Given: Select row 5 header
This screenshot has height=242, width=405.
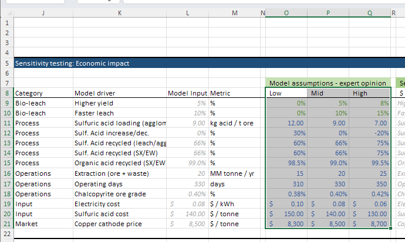Looking at the screenshot, I should [7, 63].
